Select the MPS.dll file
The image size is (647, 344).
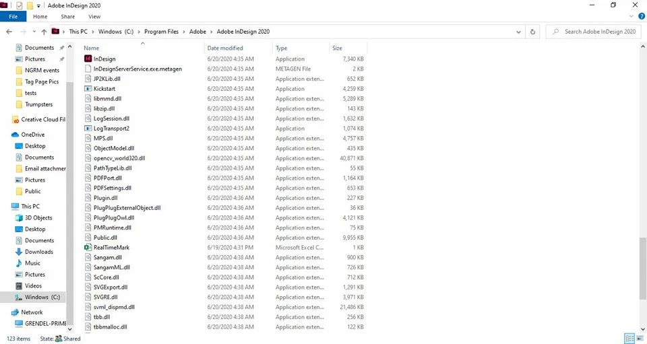103,138
